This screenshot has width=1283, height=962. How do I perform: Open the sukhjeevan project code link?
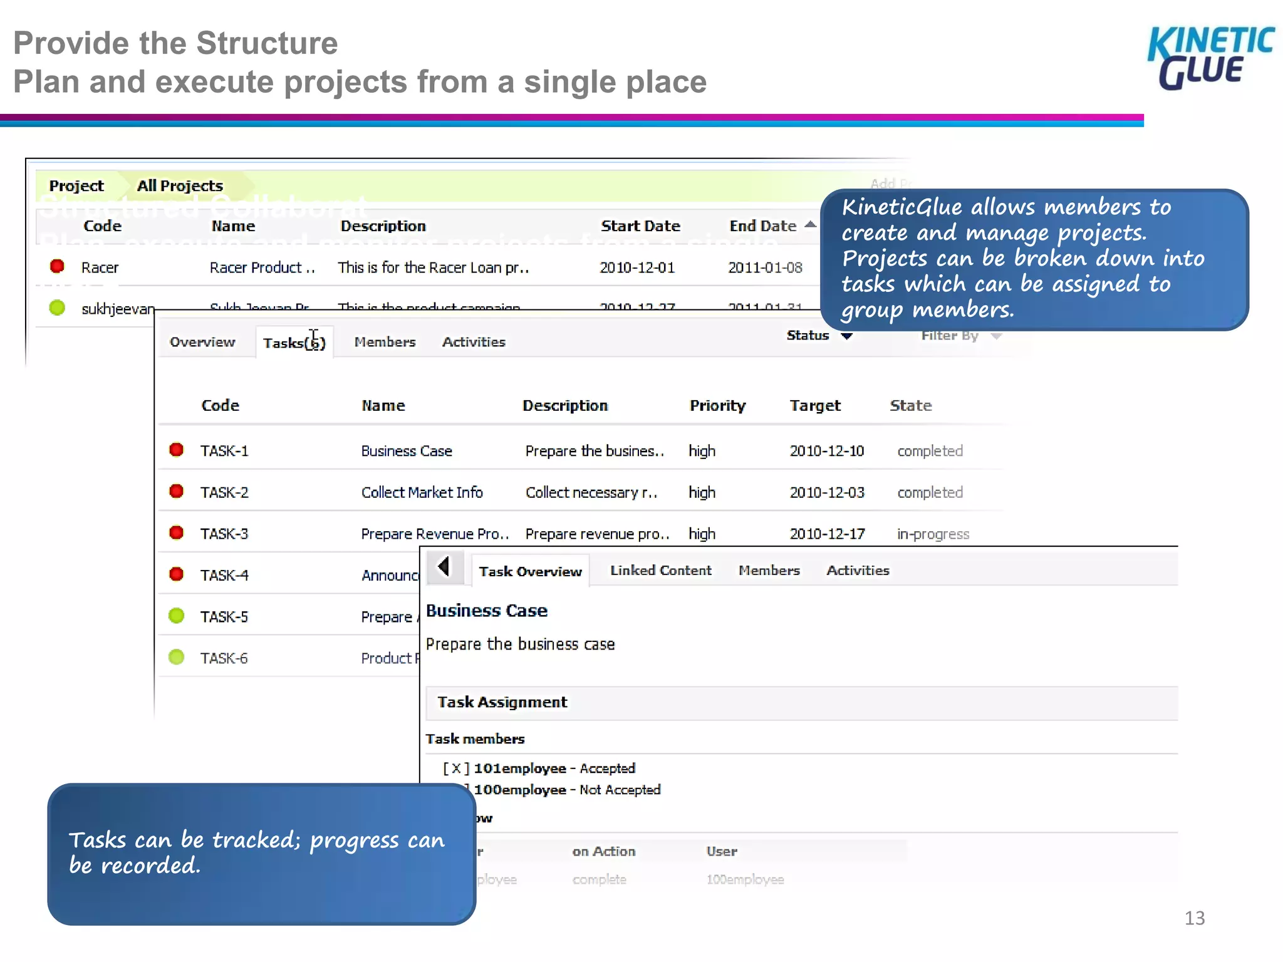coord(118,309)
